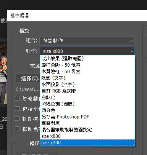Select size x800 in the list
147x155 pixels.
[87, 136]
